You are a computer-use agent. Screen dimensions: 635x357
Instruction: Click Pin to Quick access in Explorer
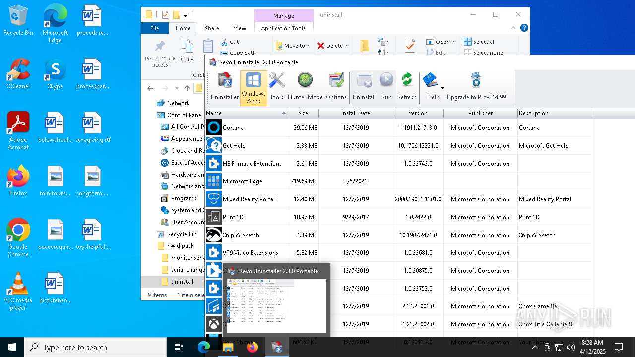[x=160, y=54]
